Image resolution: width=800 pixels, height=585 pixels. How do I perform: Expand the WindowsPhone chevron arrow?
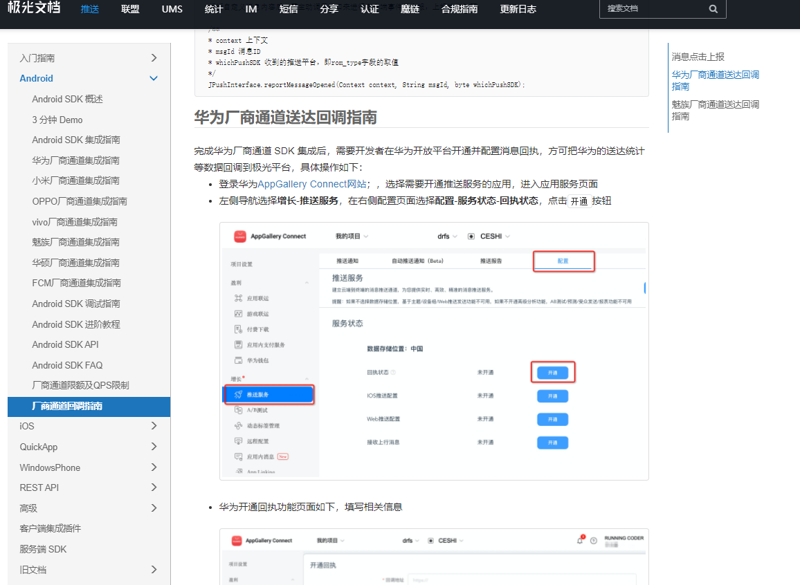coord(154,467)
